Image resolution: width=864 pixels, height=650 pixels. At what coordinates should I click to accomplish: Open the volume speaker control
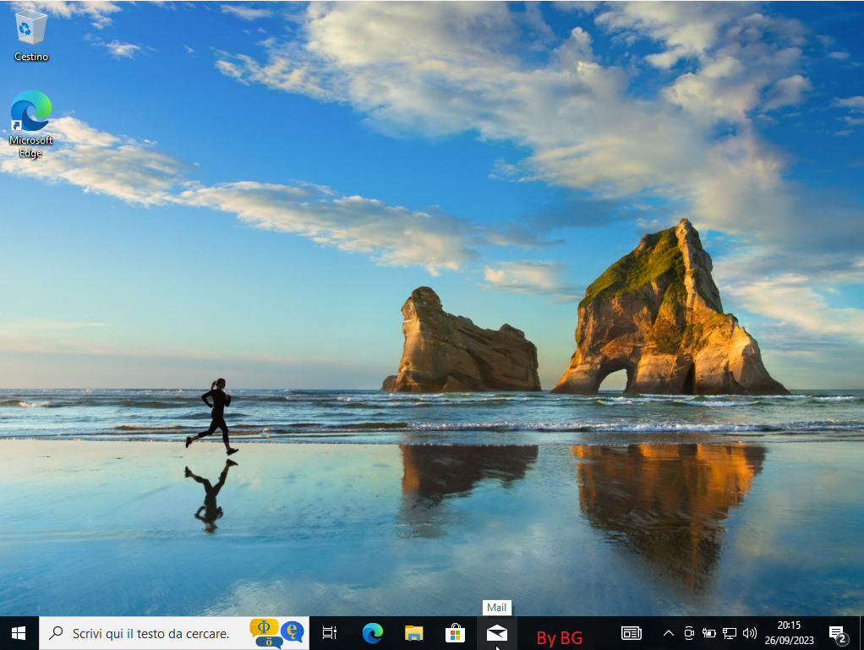pos(749,633)
